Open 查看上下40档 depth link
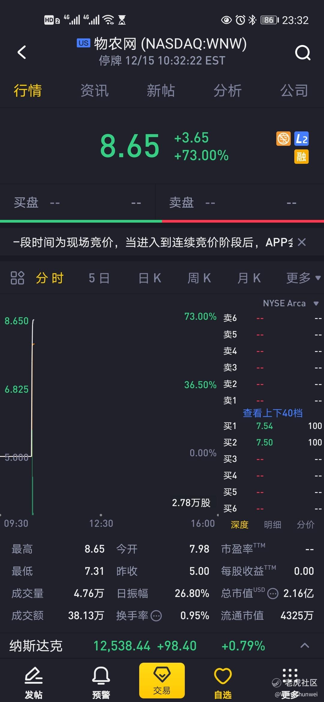Viewport: 324px width, 702px height. pyautogui.click(x=272, y=413)
